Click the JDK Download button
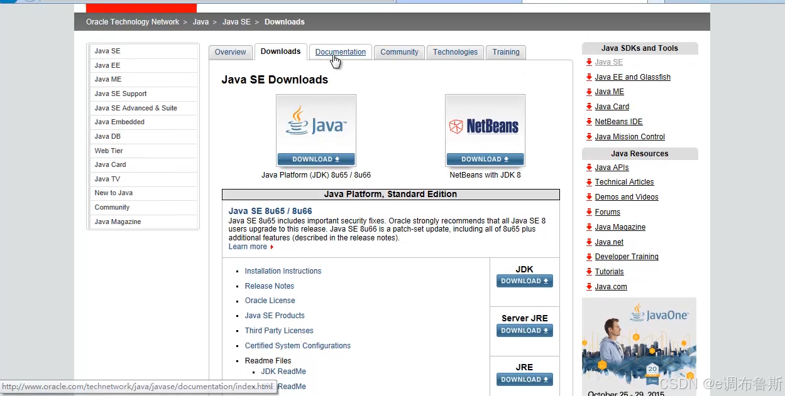Viewport: 785px width, 396px height. coord(525,281)
